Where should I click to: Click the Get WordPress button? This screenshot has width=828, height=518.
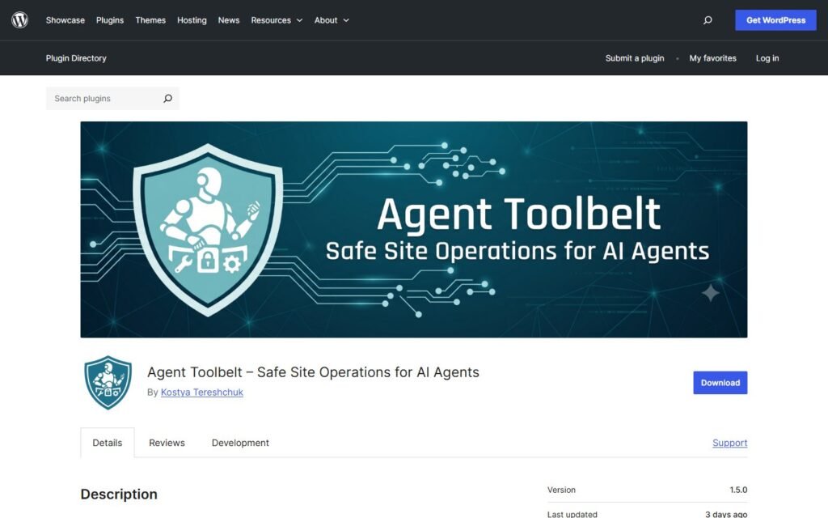click(x=775, y=20)
